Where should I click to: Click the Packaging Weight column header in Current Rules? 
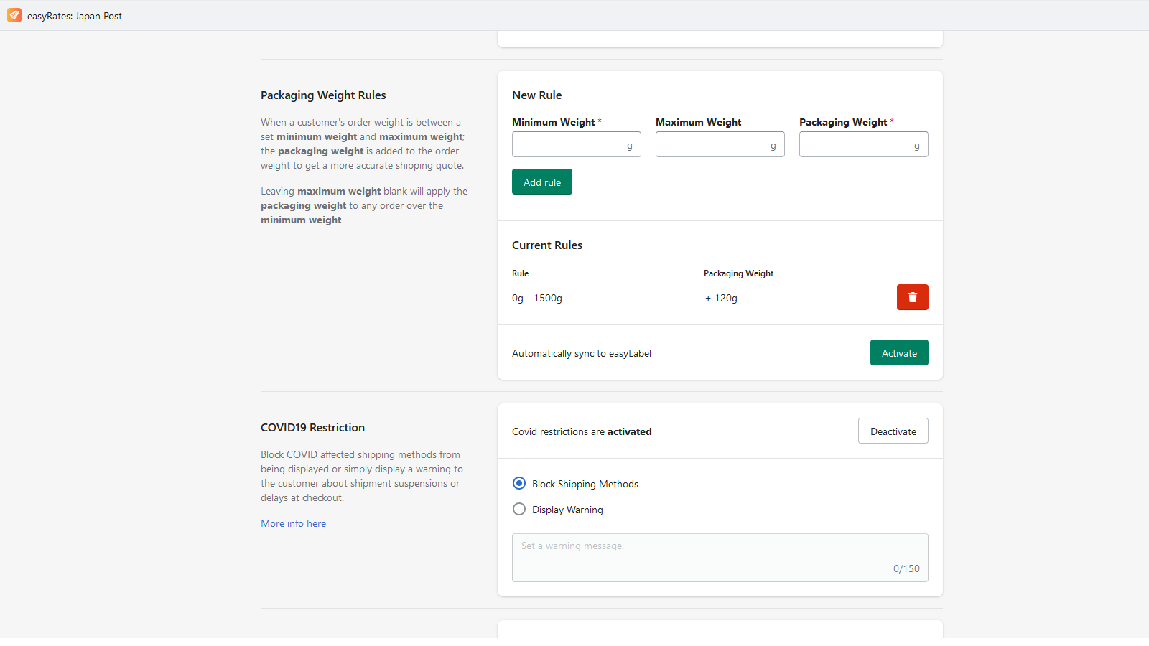tap(738, 273)
